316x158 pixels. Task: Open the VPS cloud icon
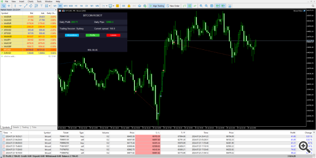[139, 6]
